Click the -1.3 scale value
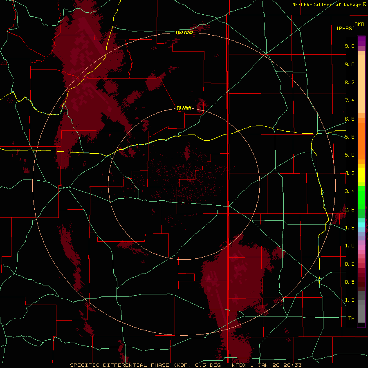368x368 pixels. click(x=348, y=300)
